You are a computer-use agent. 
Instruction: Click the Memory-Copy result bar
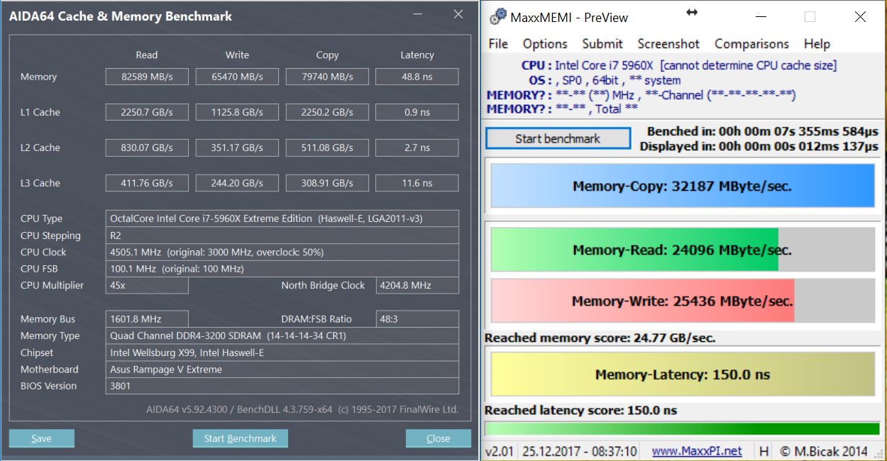682,187
